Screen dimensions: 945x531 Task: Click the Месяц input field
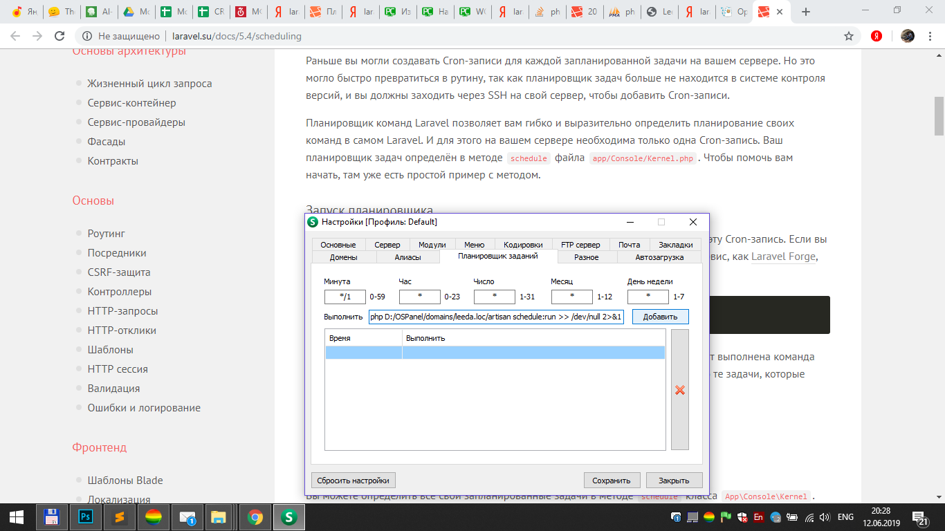[572, 297]
